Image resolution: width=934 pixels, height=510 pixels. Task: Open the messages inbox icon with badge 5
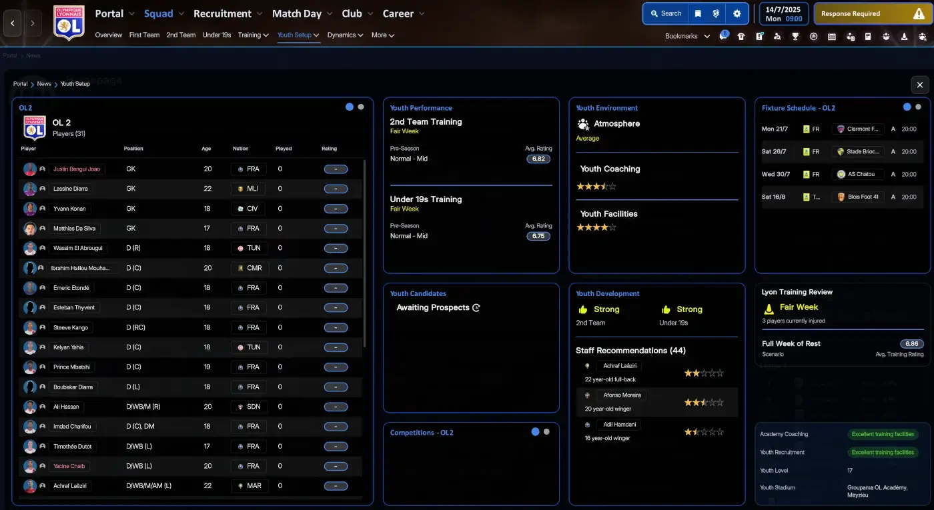723,36
